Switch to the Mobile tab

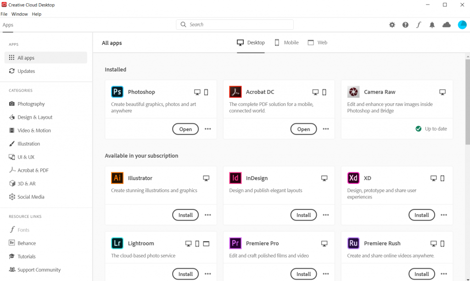[286, 43]
